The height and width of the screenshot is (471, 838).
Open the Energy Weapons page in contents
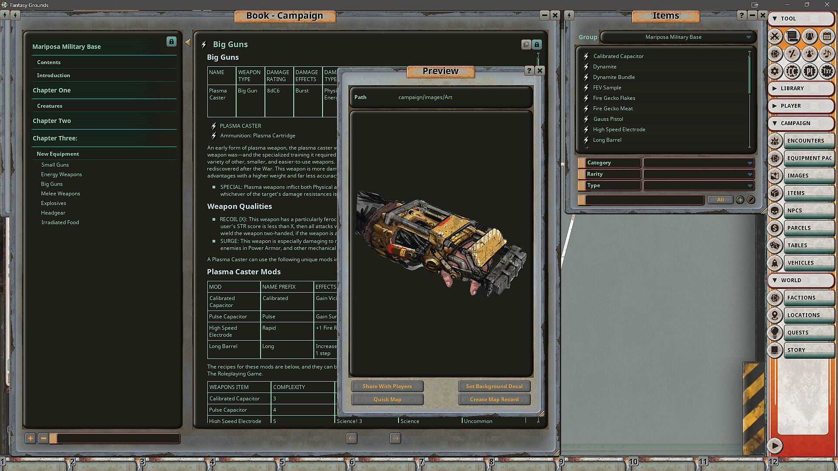(x=62, y=174)
